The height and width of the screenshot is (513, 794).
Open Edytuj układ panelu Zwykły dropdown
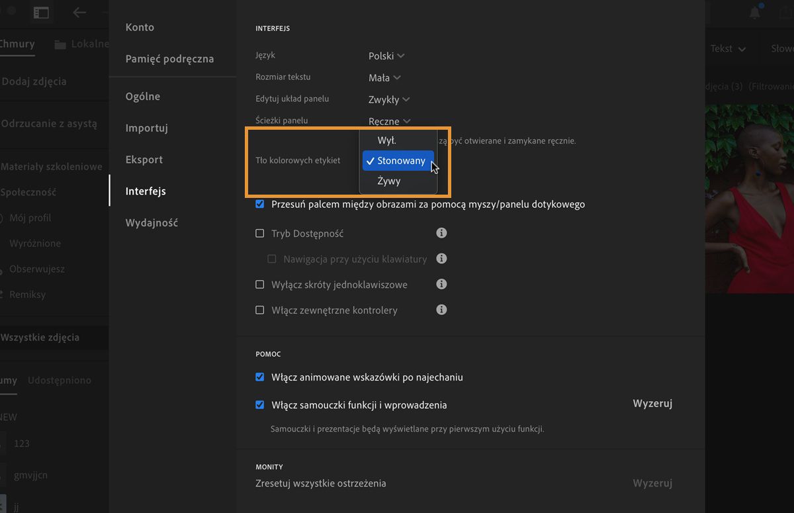(389, 100)
